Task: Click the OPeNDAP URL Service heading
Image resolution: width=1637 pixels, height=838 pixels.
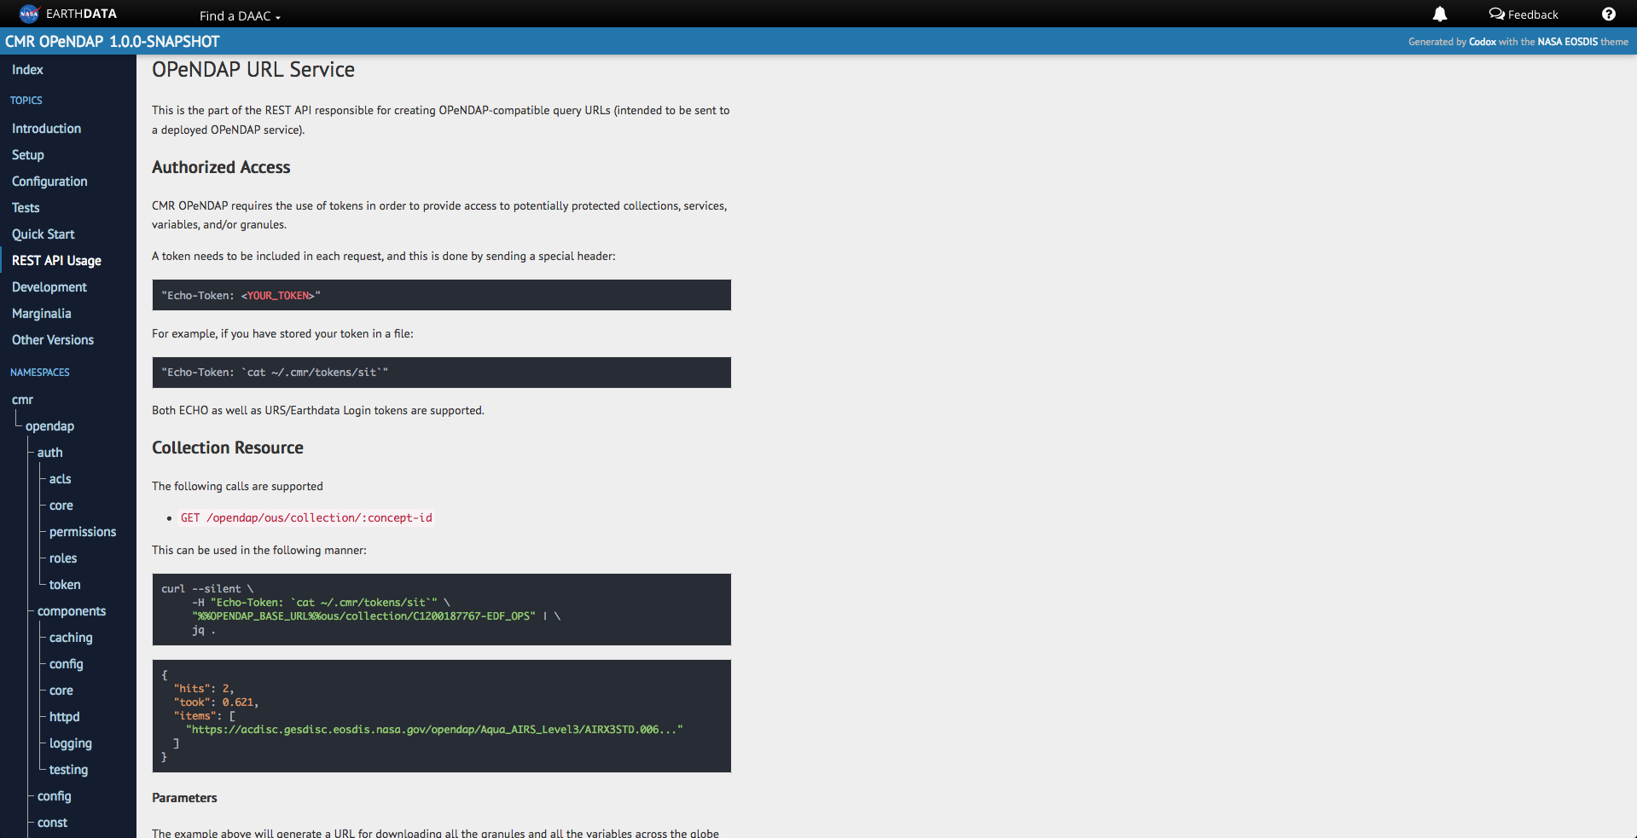Action: click(253, 70)
